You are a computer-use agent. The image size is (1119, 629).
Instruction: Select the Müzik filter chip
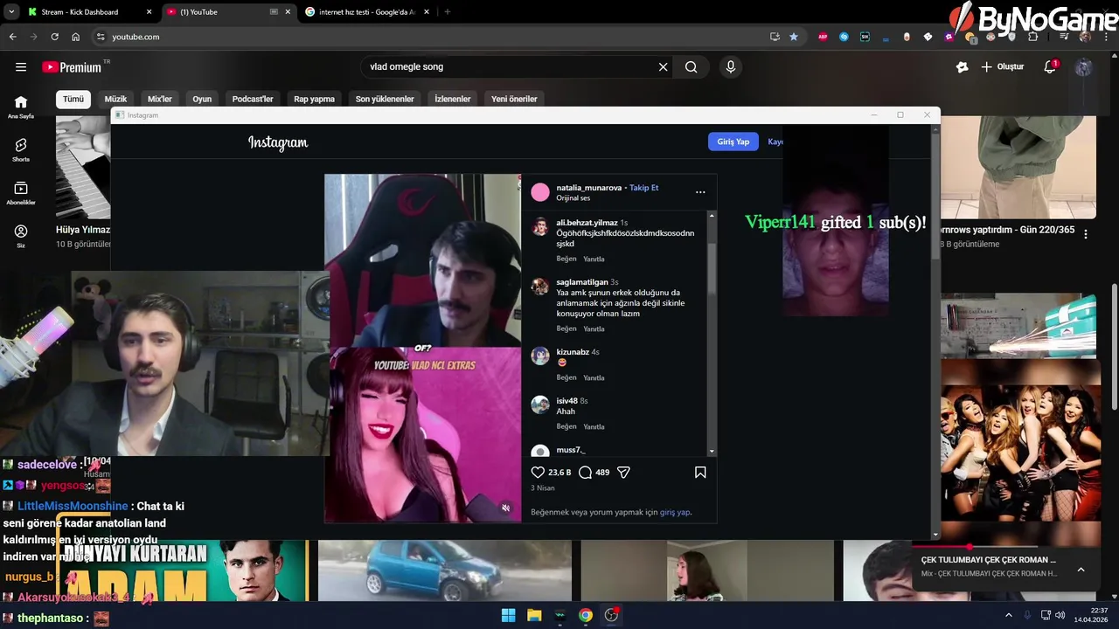pyautogui.click(x=115, y=99)
